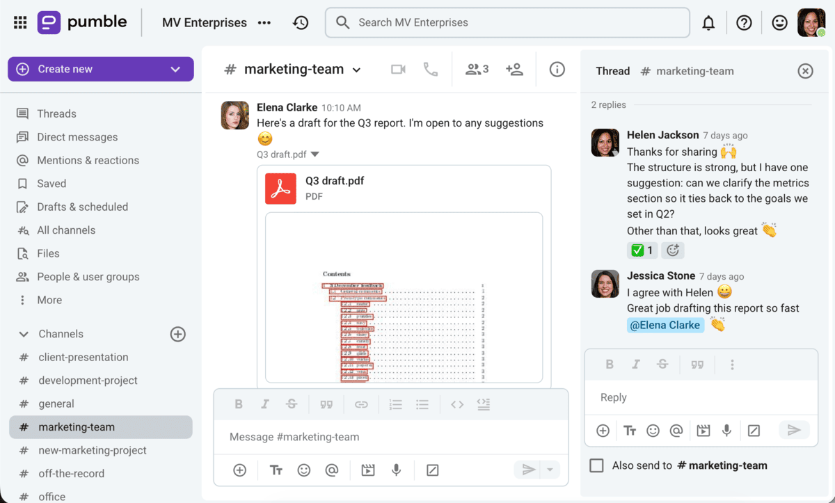Open the marketing-team channel name dropdown
835x503 pixels.
pos(356,70)
